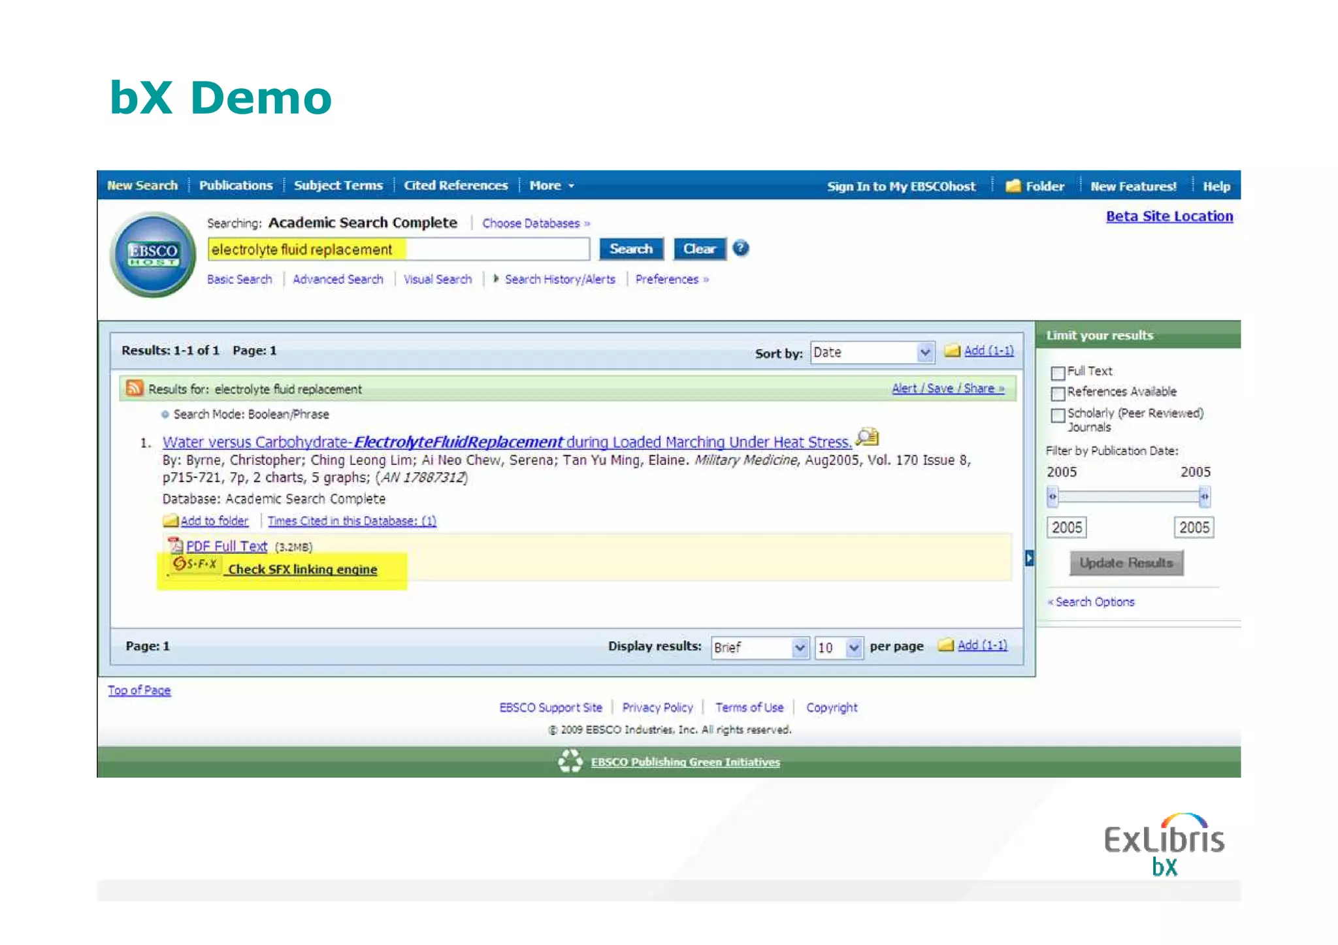Click the folder icon by top Add (1-1)
Screen dimensions: 1338x945
click(x=953, y=351)
